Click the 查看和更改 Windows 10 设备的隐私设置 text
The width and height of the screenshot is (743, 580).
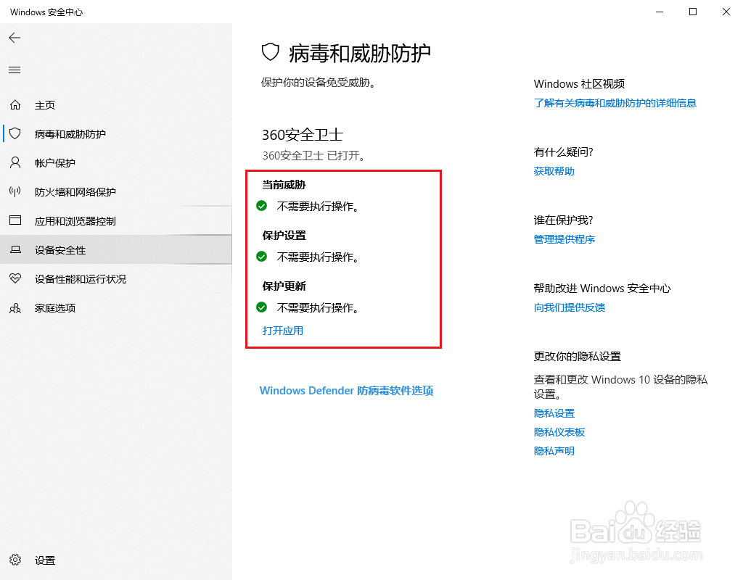coord(620,387)
